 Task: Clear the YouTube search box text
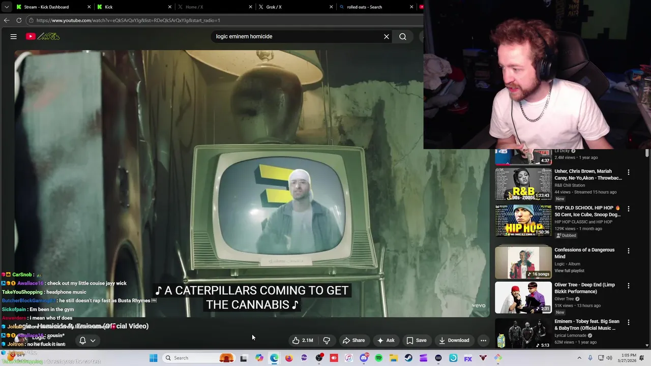387,37
